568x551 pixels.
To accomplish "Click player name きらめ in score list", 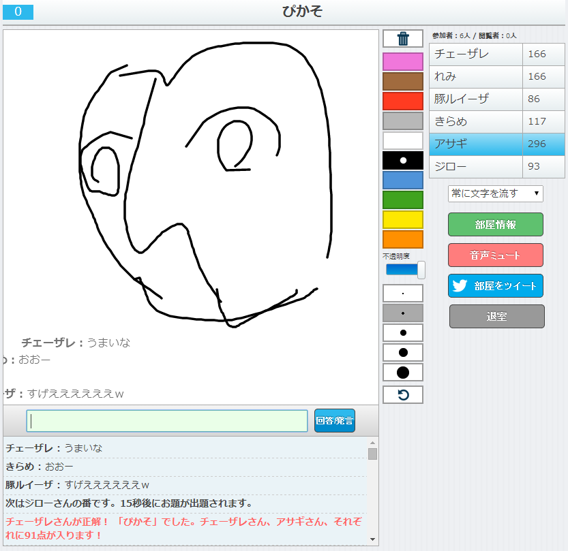I will click(451, 121).
